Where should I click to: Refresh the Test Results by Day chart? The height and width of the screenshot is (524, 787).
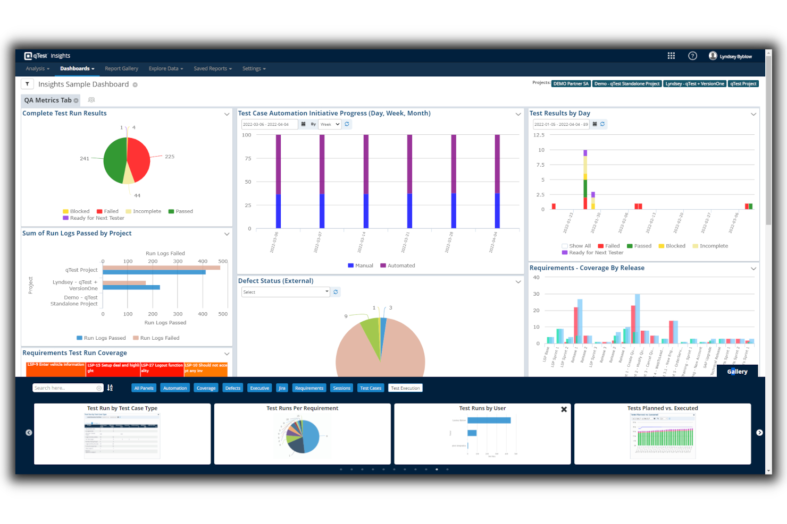click(x=602, y=124)
